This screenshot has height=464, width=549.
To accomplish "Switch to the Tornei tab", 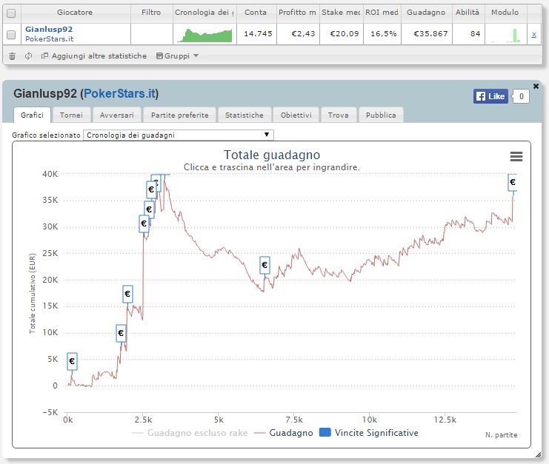I will (x=71, y=115).
